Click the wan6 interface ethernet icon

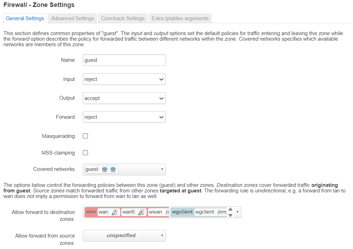coord(141,212)
